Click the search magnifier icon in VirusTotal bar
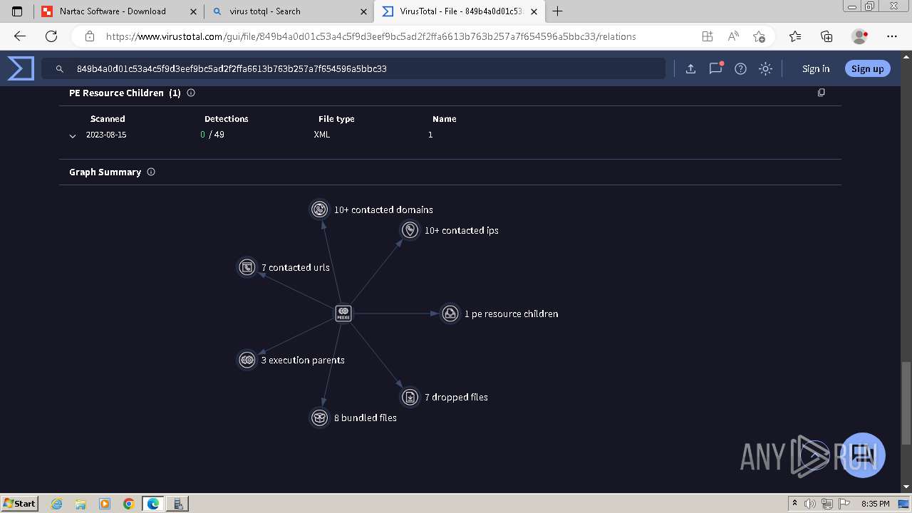Image resolution: width=912 pixels, height=513 pixels. pyautogui.click(x=60, y=69)
